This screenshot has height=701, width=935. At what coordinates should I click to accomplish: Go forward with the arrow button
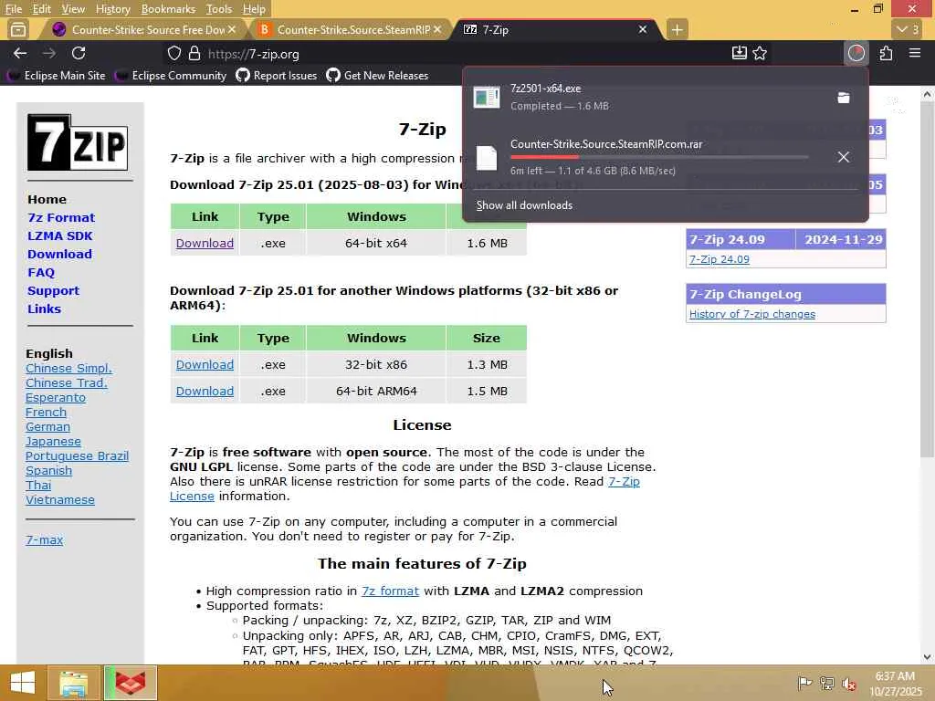pos(49,53)
